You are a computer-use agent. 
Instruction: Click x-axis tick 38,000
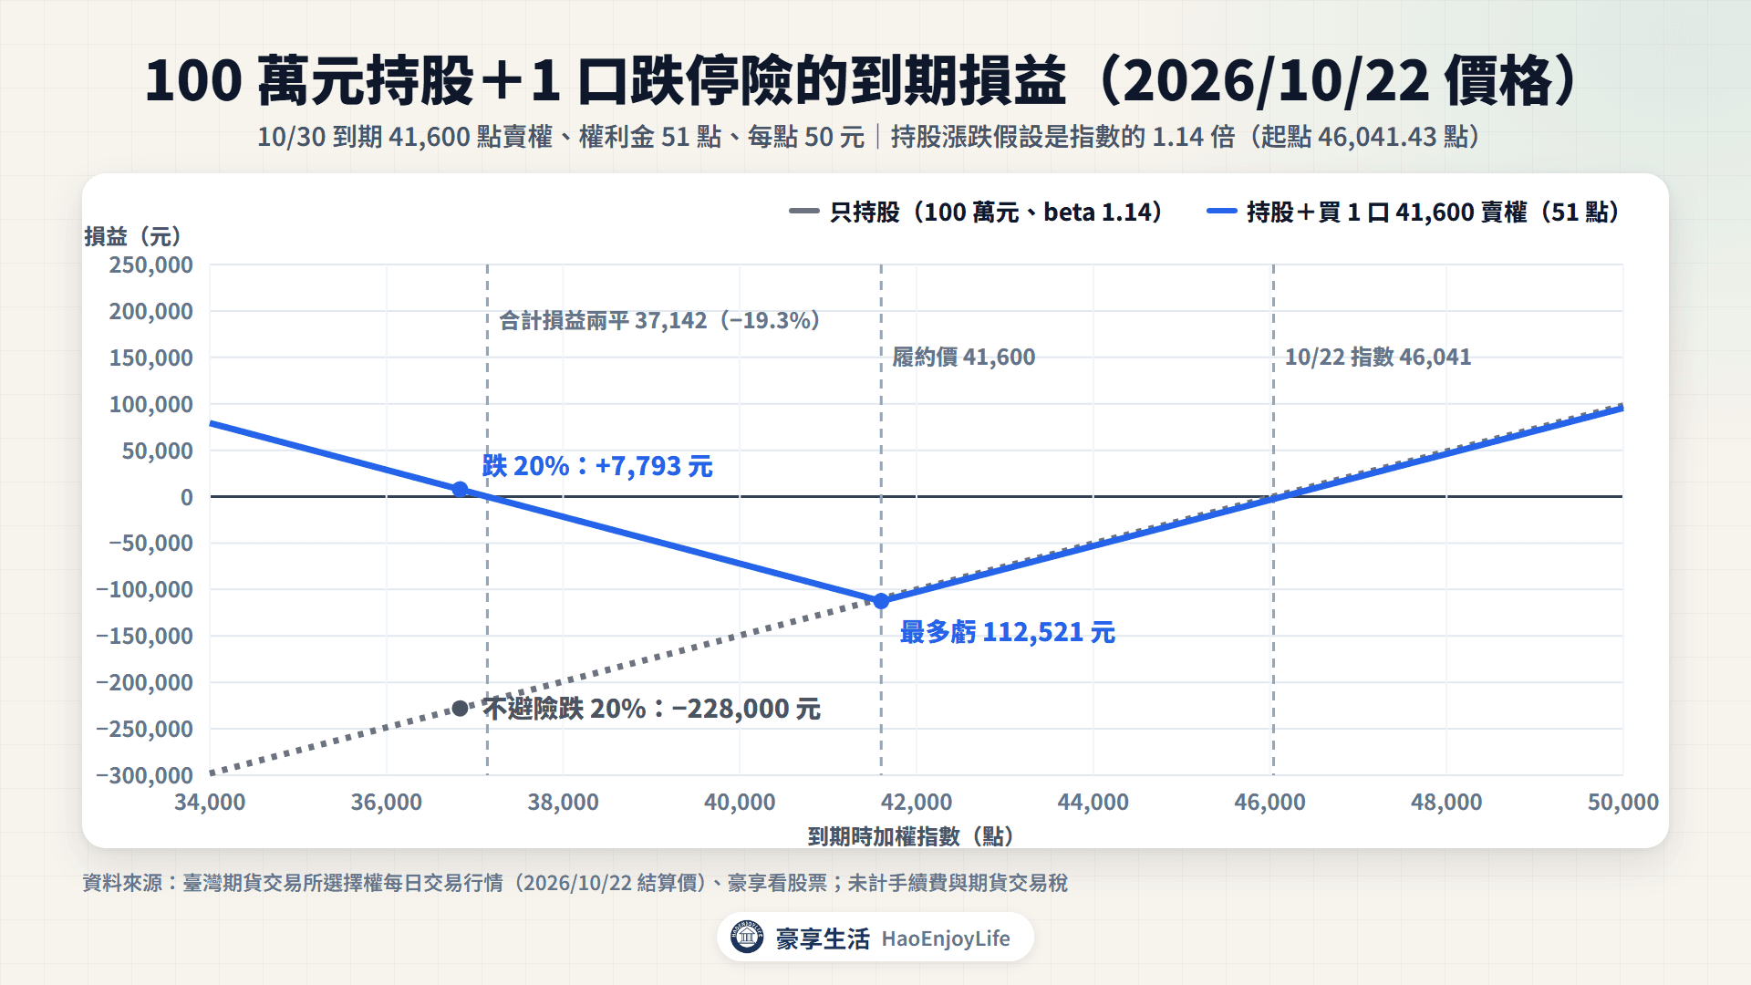(x=564, y=802)
